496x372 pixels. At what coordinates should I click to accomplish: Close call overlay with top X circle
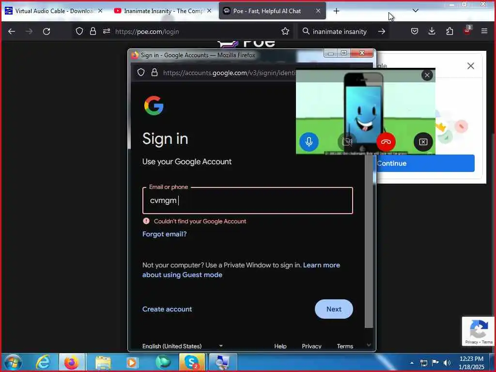click(427, 75)
